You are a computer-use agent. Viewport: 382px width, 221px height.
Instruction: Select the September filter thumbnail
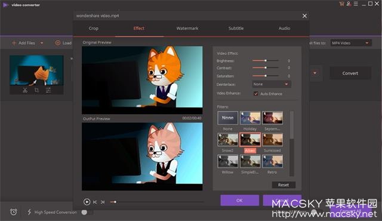(x=273, y=118)
